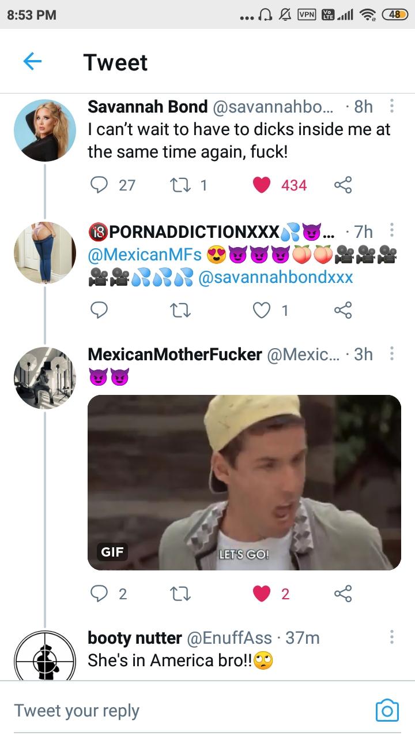Reply to Savannah Bond's tweet via comment icon

[x=100, y=185]
